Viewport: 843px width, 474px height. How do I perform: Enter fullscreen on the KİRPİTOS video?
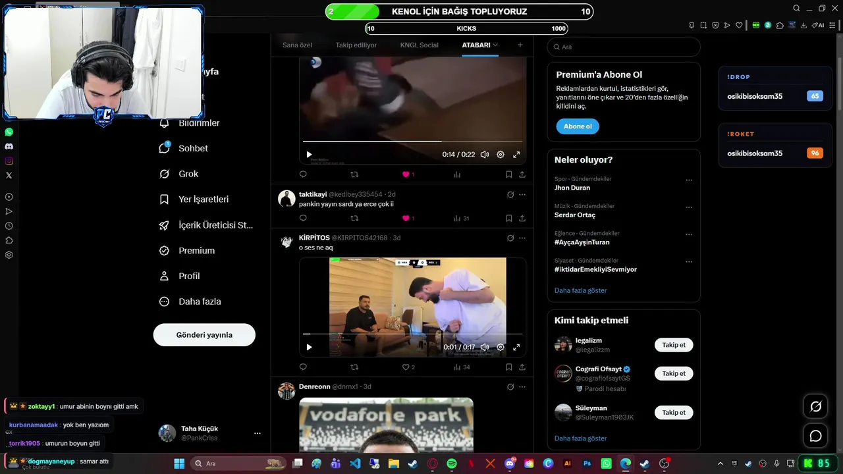coord(516,347)
